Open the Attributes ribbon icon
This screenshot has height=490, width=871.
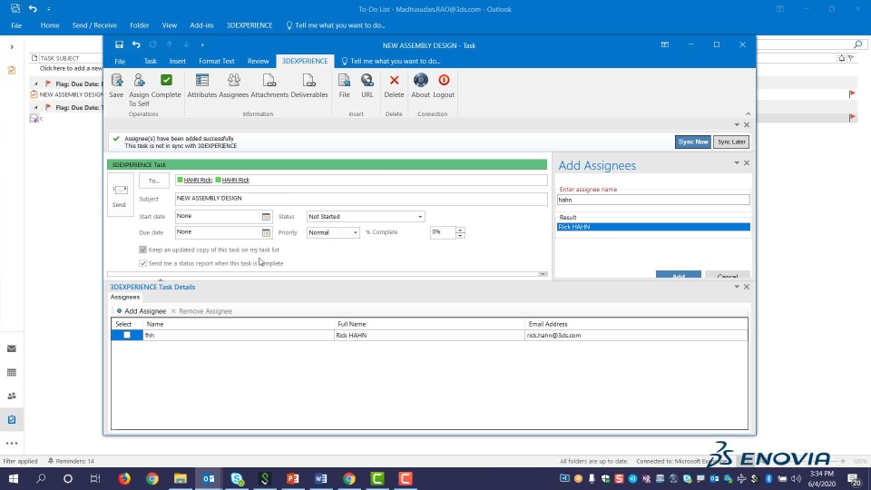pos(202,82)
